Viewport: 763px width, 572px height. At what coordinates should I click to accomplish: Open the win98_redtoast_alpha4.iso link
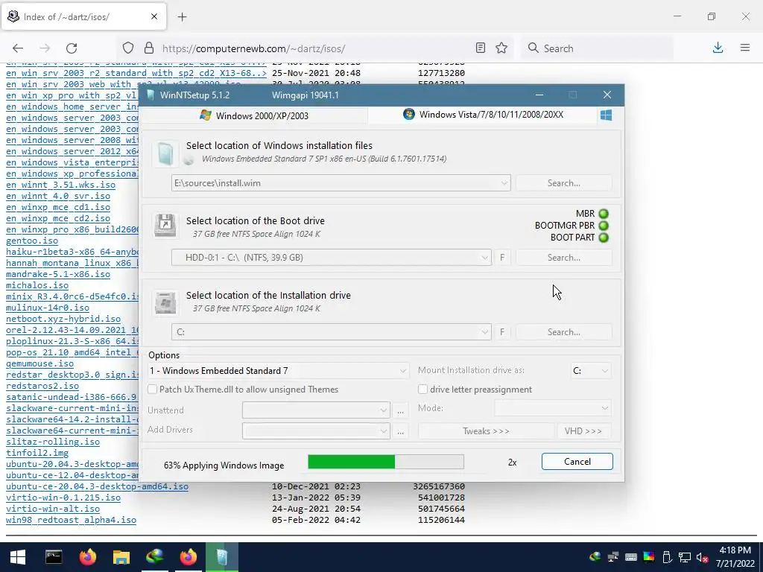point(71,520)
